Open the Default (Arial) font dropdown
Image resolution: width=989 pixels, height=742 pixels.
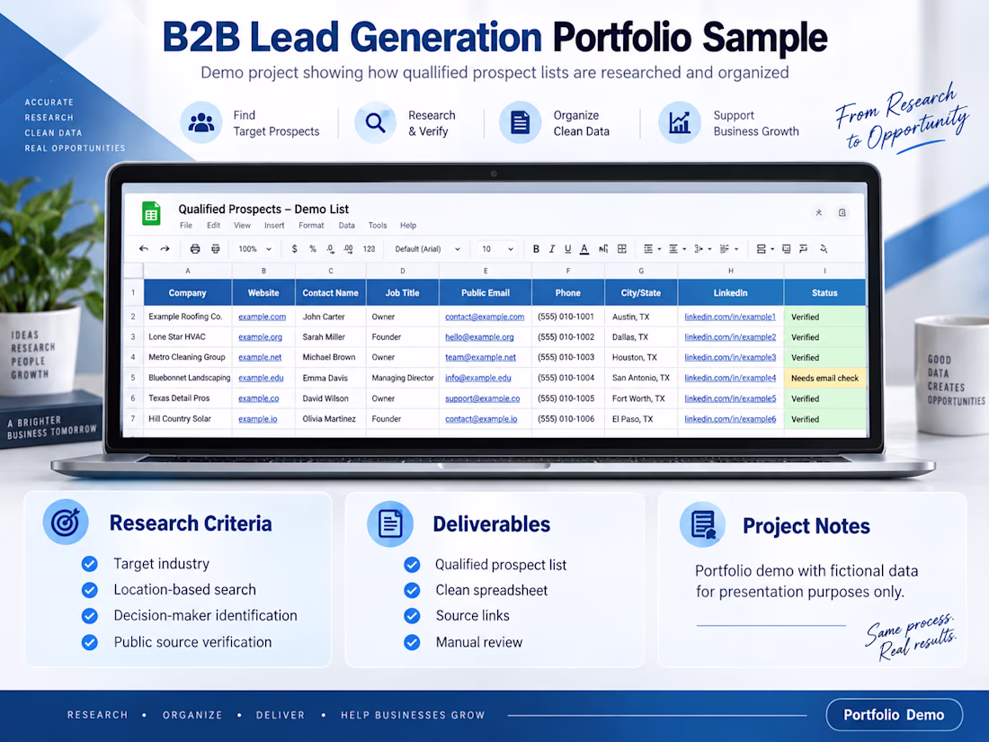(428, 248)
